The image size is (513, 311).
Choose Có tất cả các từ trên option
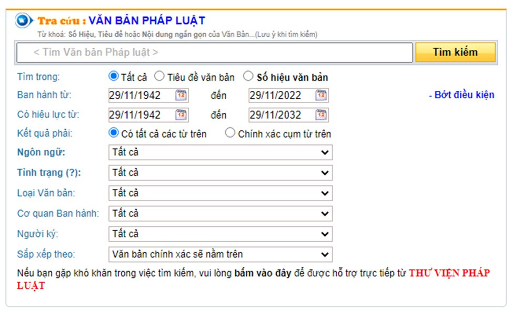coord(113,133)
